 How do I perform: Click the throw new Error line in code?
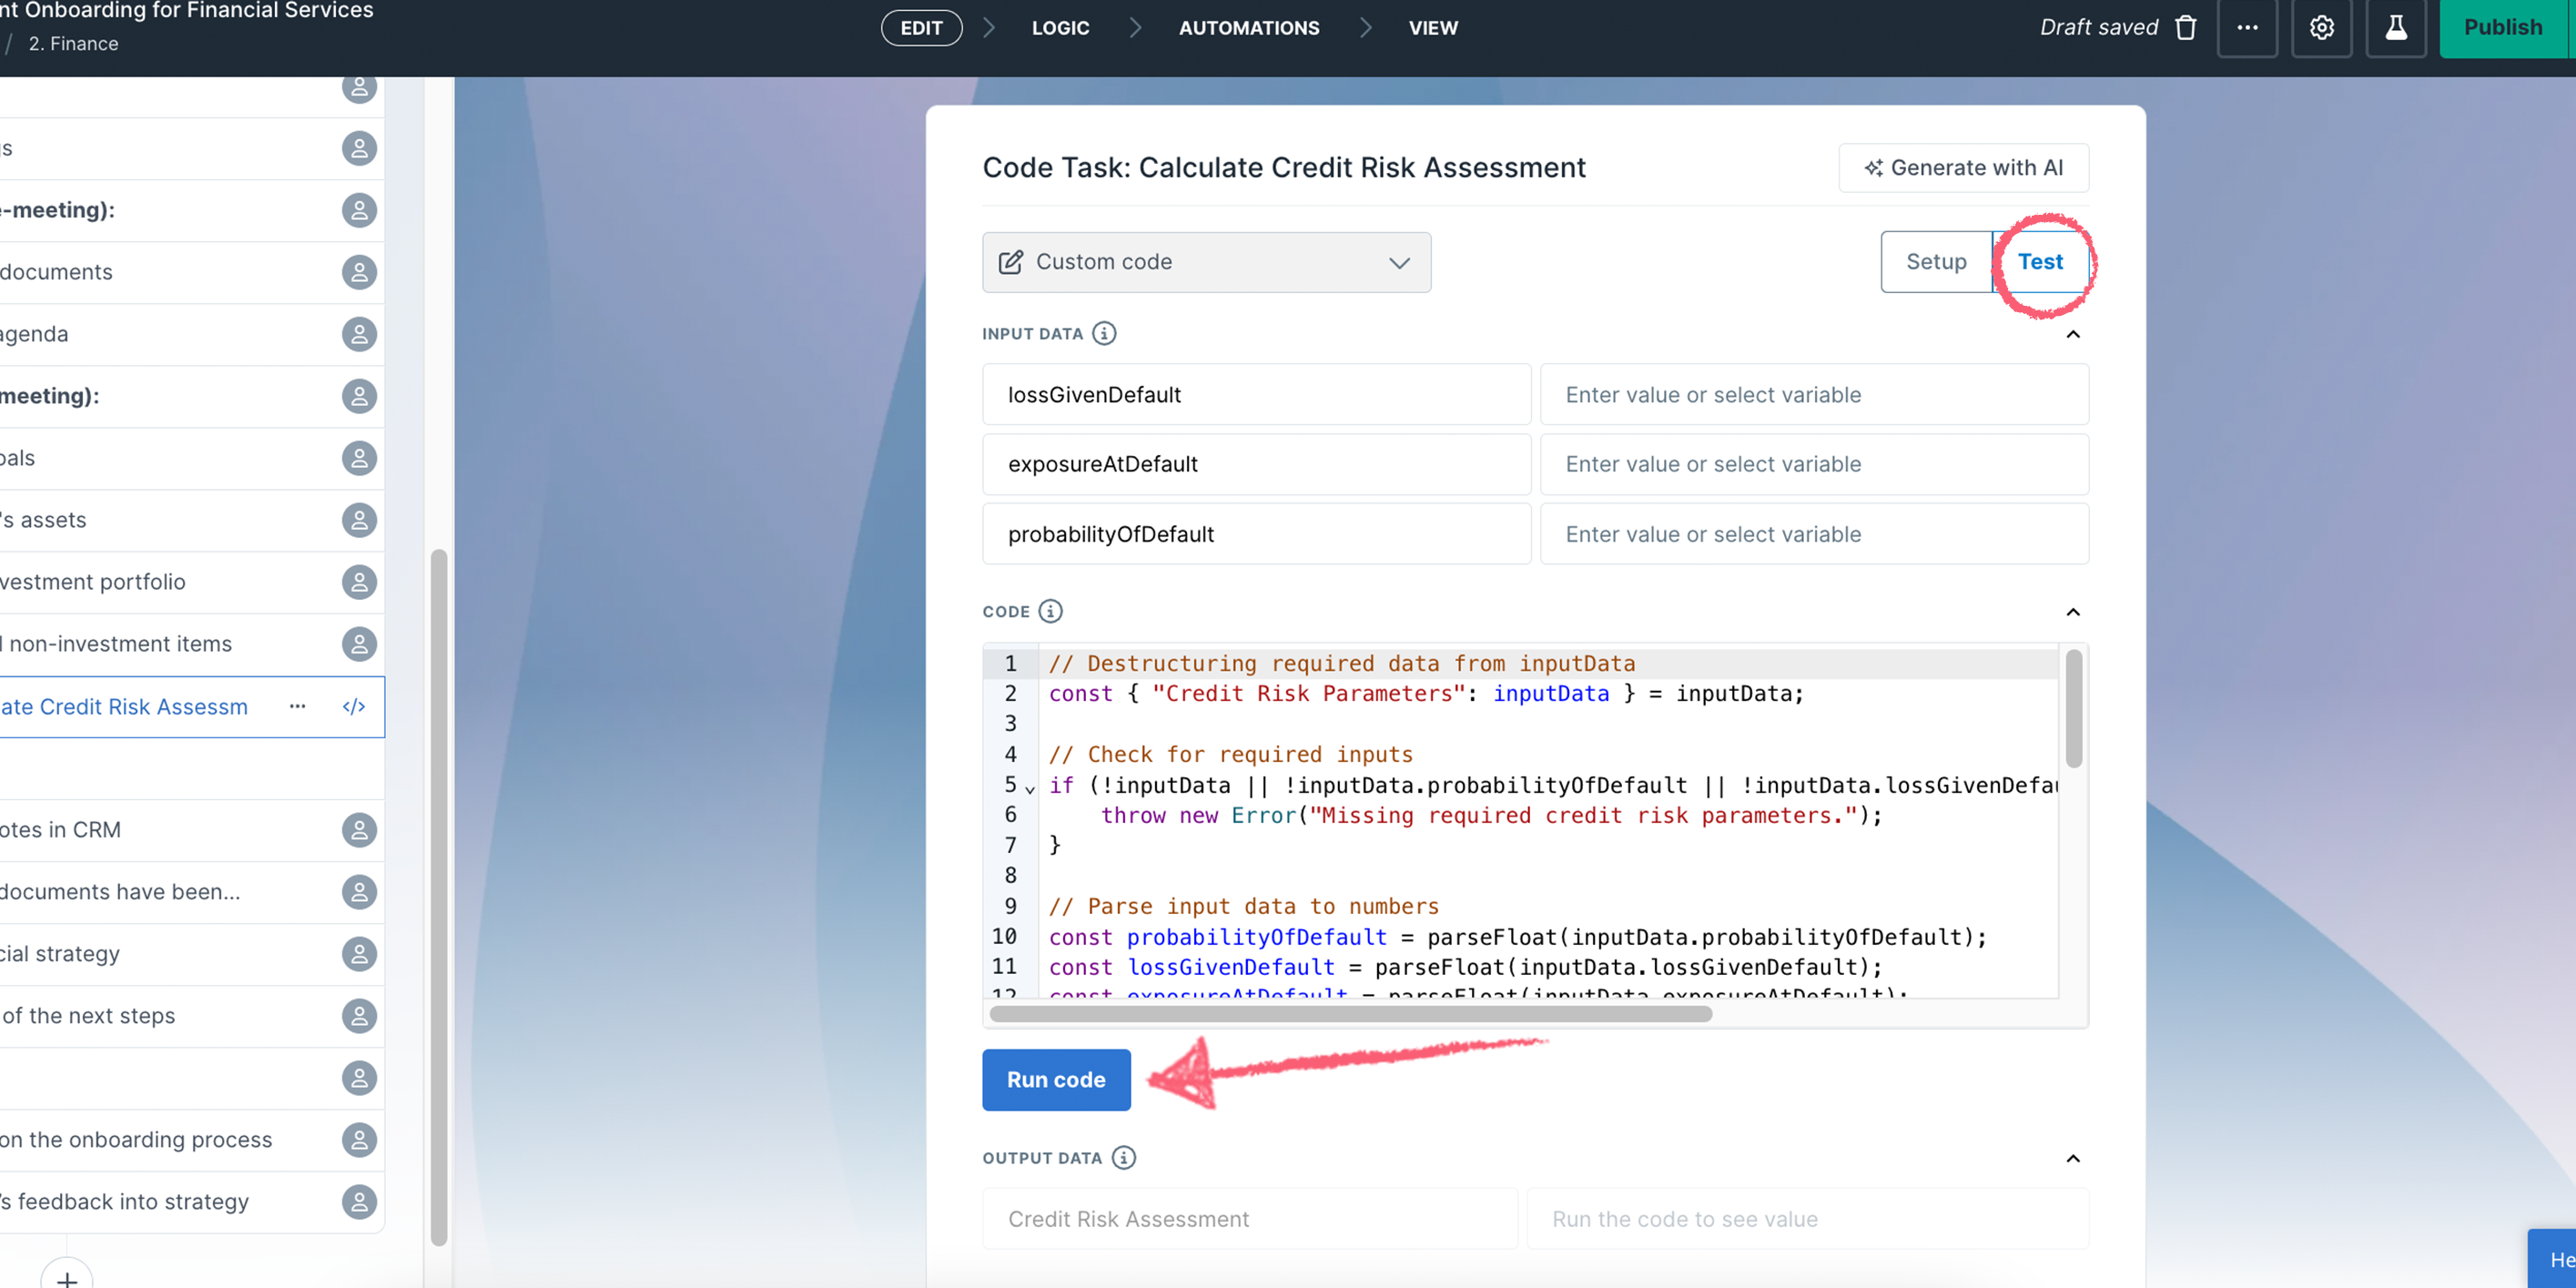pyautogui.click(x=1491, y=816)
